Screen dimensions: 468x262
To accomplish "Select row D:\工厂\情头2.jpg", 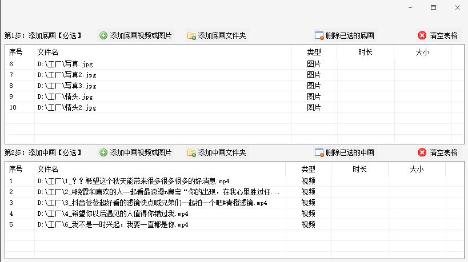I will pyautogui.click(x=234, y=107).
